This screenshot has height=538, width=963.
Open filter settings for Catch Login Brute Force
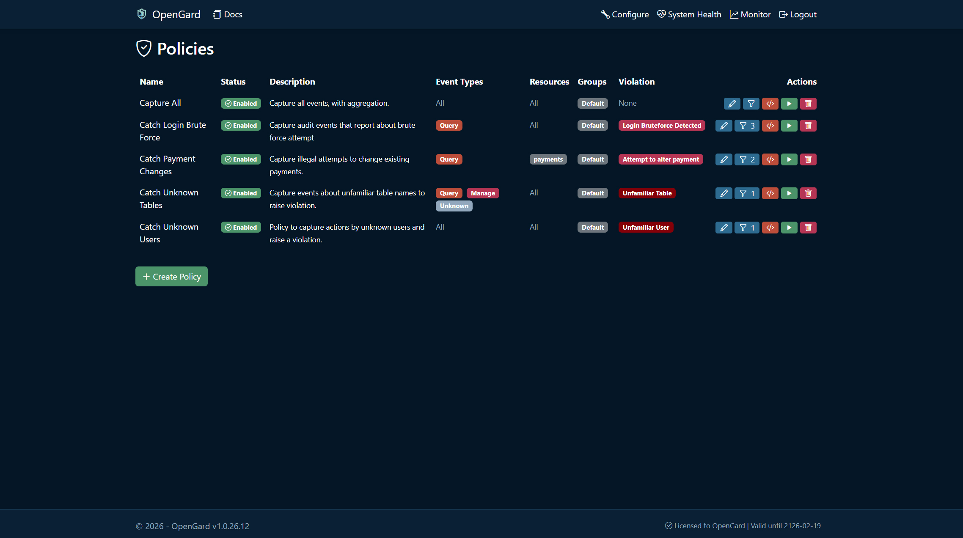747,125
